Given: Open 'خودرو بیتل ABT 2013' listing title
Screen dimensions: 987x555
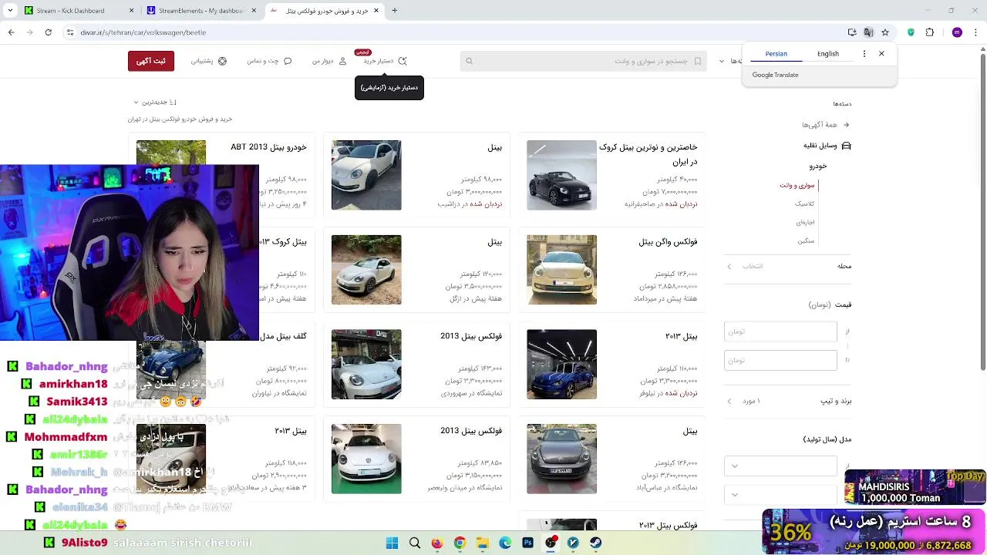Looking at the screenshot, I should coord(268,147).
